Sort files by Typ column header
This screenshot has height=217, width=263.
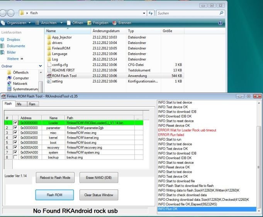click(x=143, y=31)
